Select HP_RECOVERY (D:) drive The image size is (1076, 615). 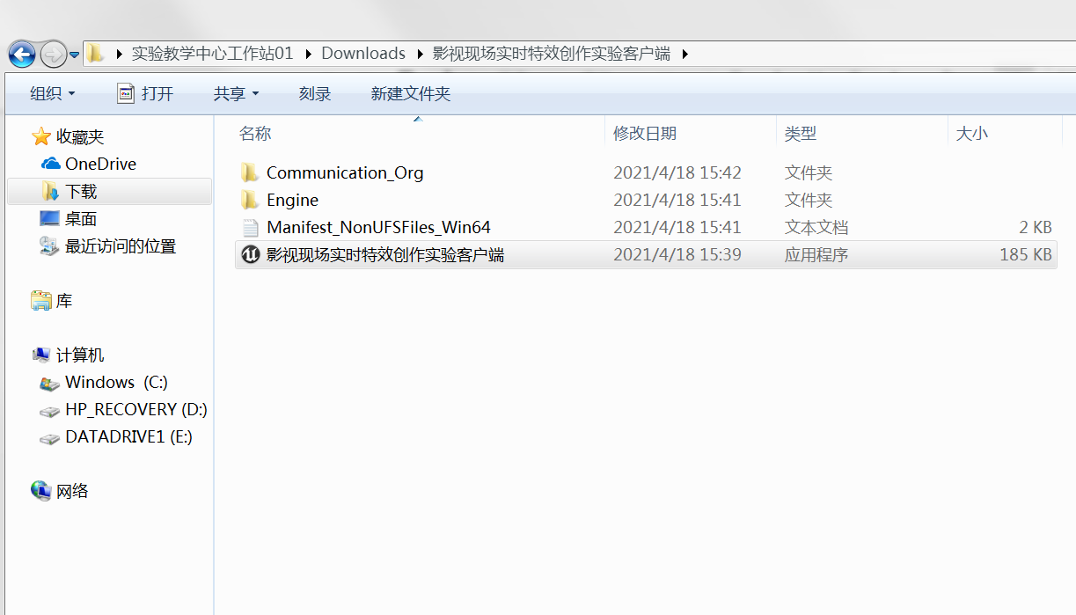[x=135, y=409]
